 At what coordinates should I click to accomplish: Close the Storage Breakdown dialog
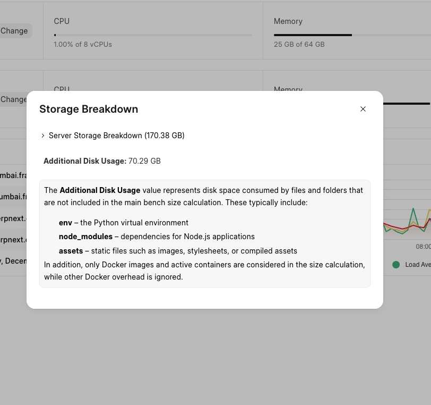click(x=363, y=109)
